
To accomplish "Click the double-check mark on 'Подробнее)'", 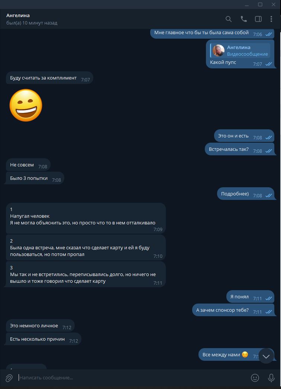I will pos(269,195).
